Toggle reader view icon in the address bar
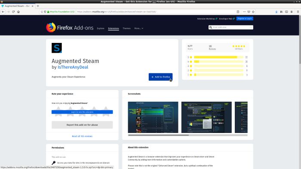The height and width of the screenshot is (169, 301). [238, 12]
